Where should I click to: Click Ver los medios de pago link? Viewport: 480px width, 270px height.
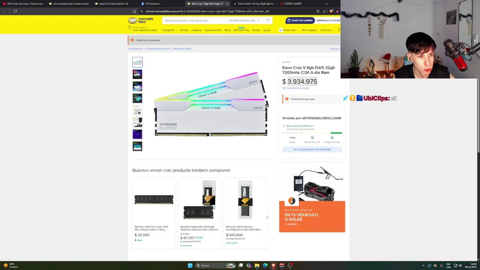coord(296,88)
